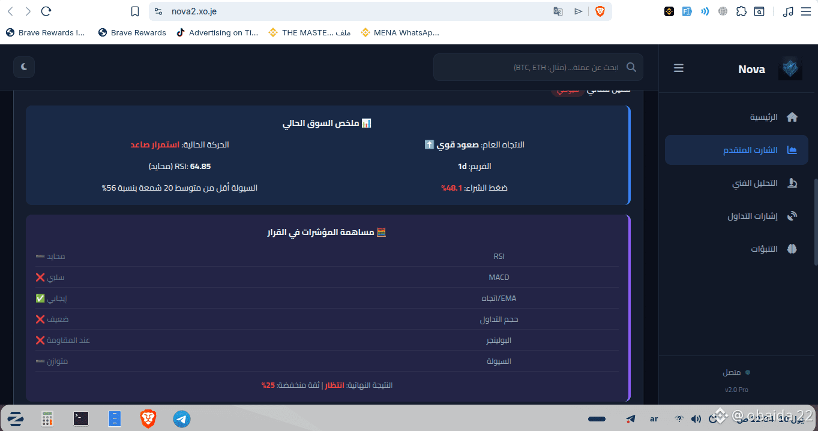
Task: Go forward with the browser forward arrow
Action: click(28, 11)
